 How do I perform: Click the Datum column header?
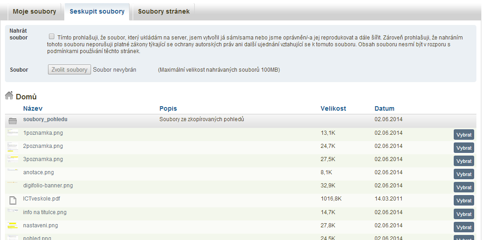[x=384, y=108]
